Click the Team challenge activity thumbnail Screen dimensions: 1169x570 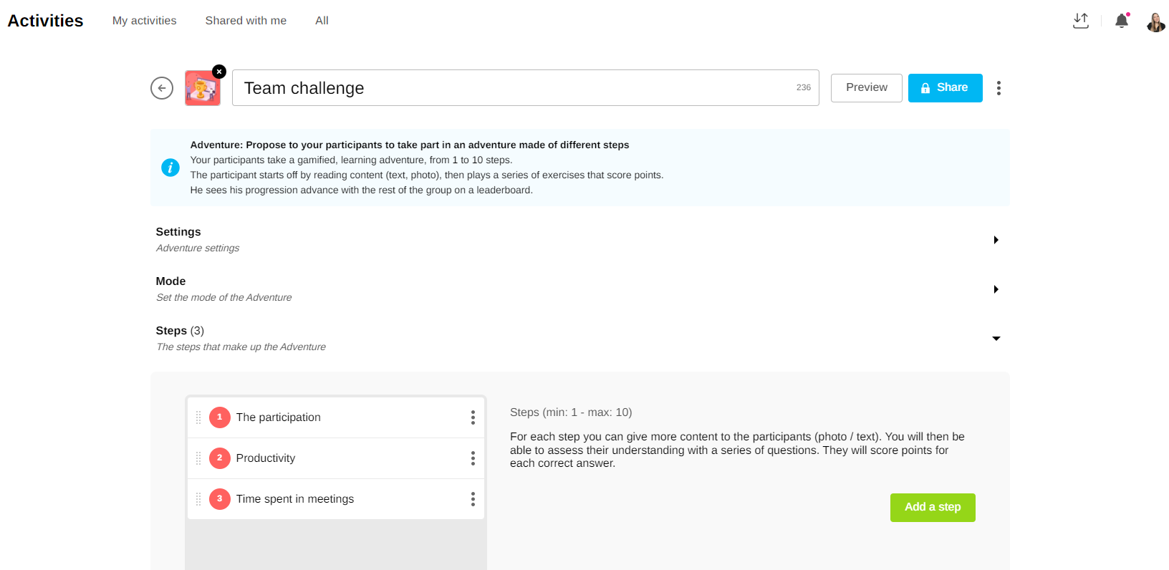(x=202, y=89)
